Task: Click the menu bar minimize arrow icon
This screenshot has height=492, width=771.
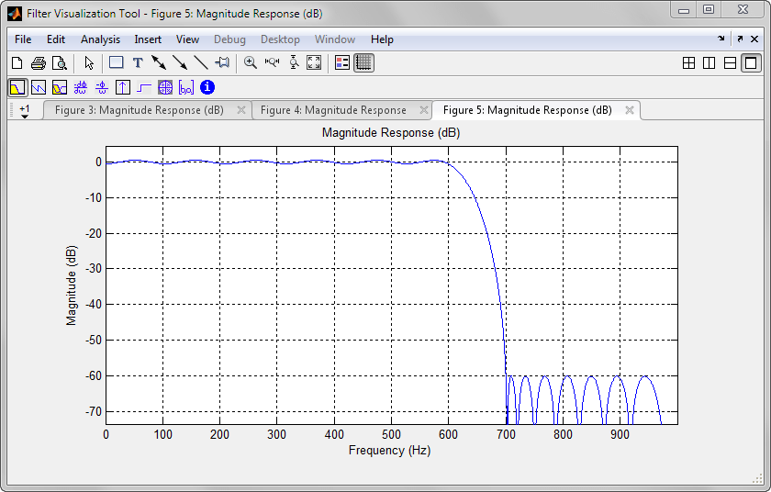Action: [x=721, y=39]
